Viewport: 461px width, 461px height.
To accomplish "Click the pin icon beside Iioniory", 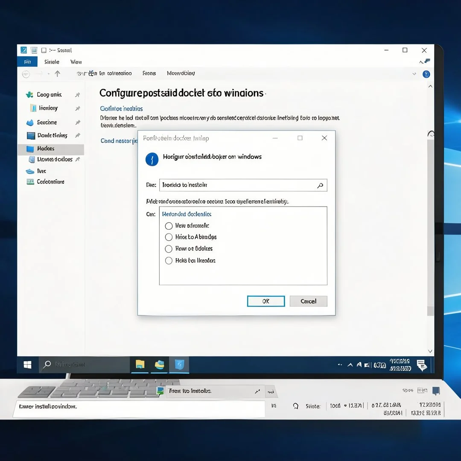I will 77,108.
